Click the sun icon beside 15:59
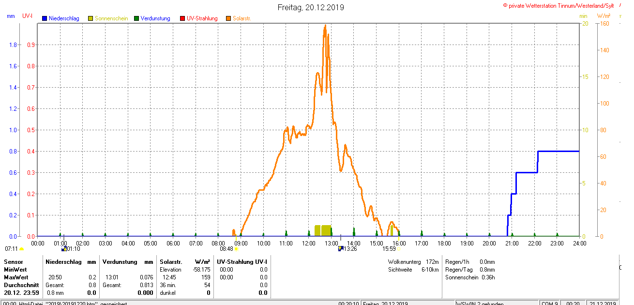Viewport: 634px width, 305px height. pyautogui.click(x=399, y=249)
